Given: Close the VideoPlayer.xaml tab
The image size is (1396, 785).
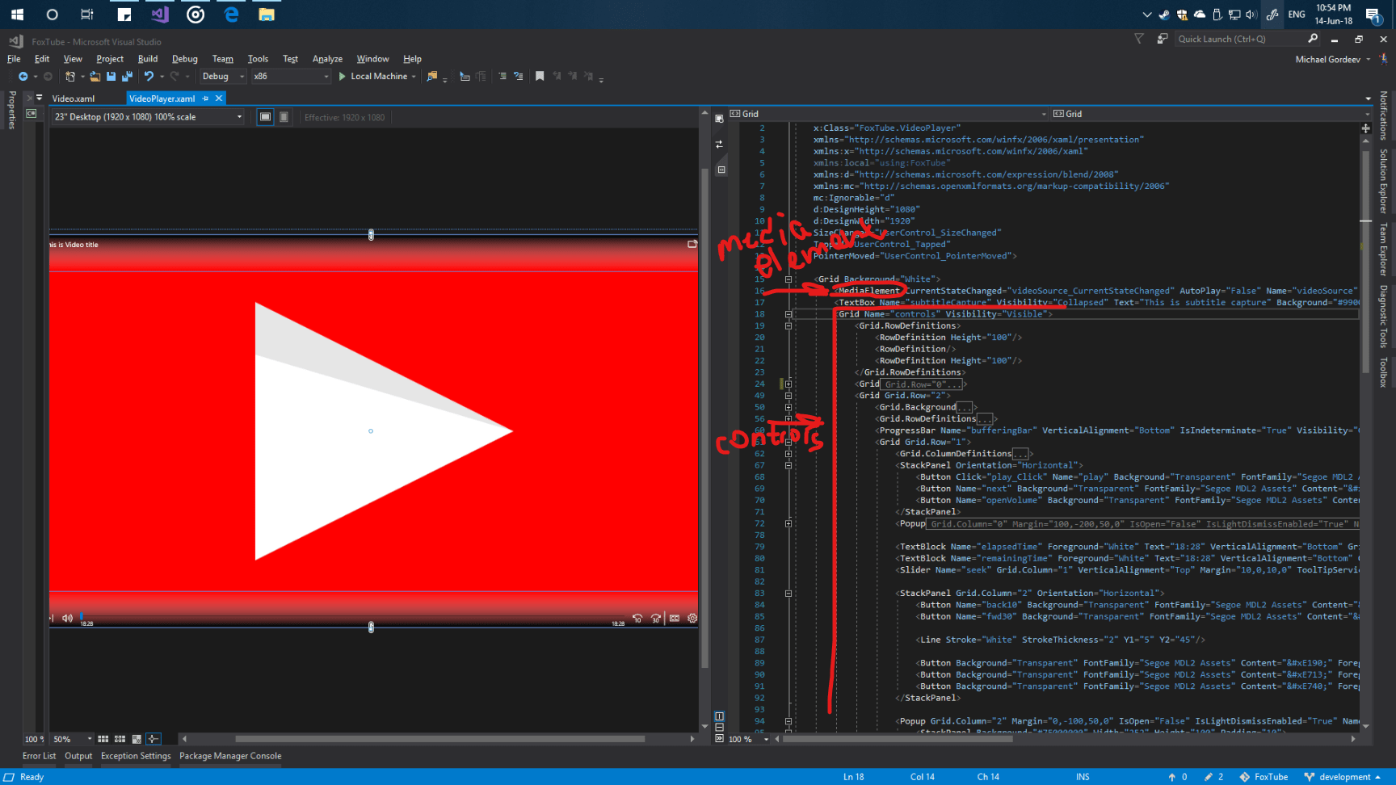Looking at the screenshot, I should coord(219,99).
